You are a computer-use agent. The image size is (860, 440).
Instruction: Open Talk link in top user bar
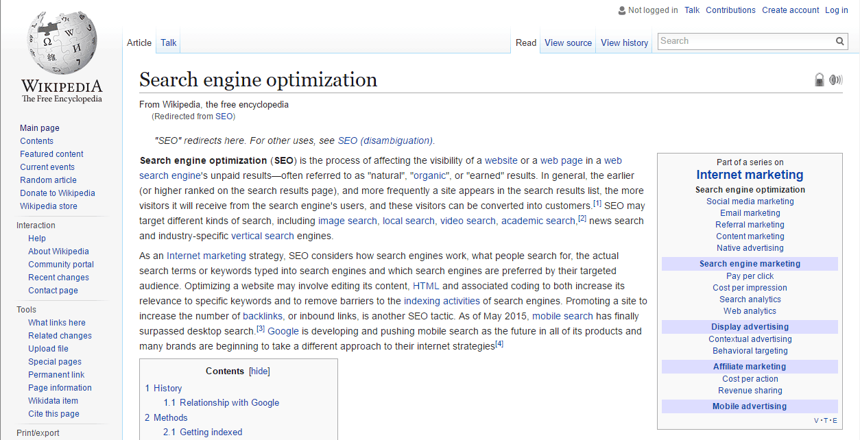(x=692, y=10)
